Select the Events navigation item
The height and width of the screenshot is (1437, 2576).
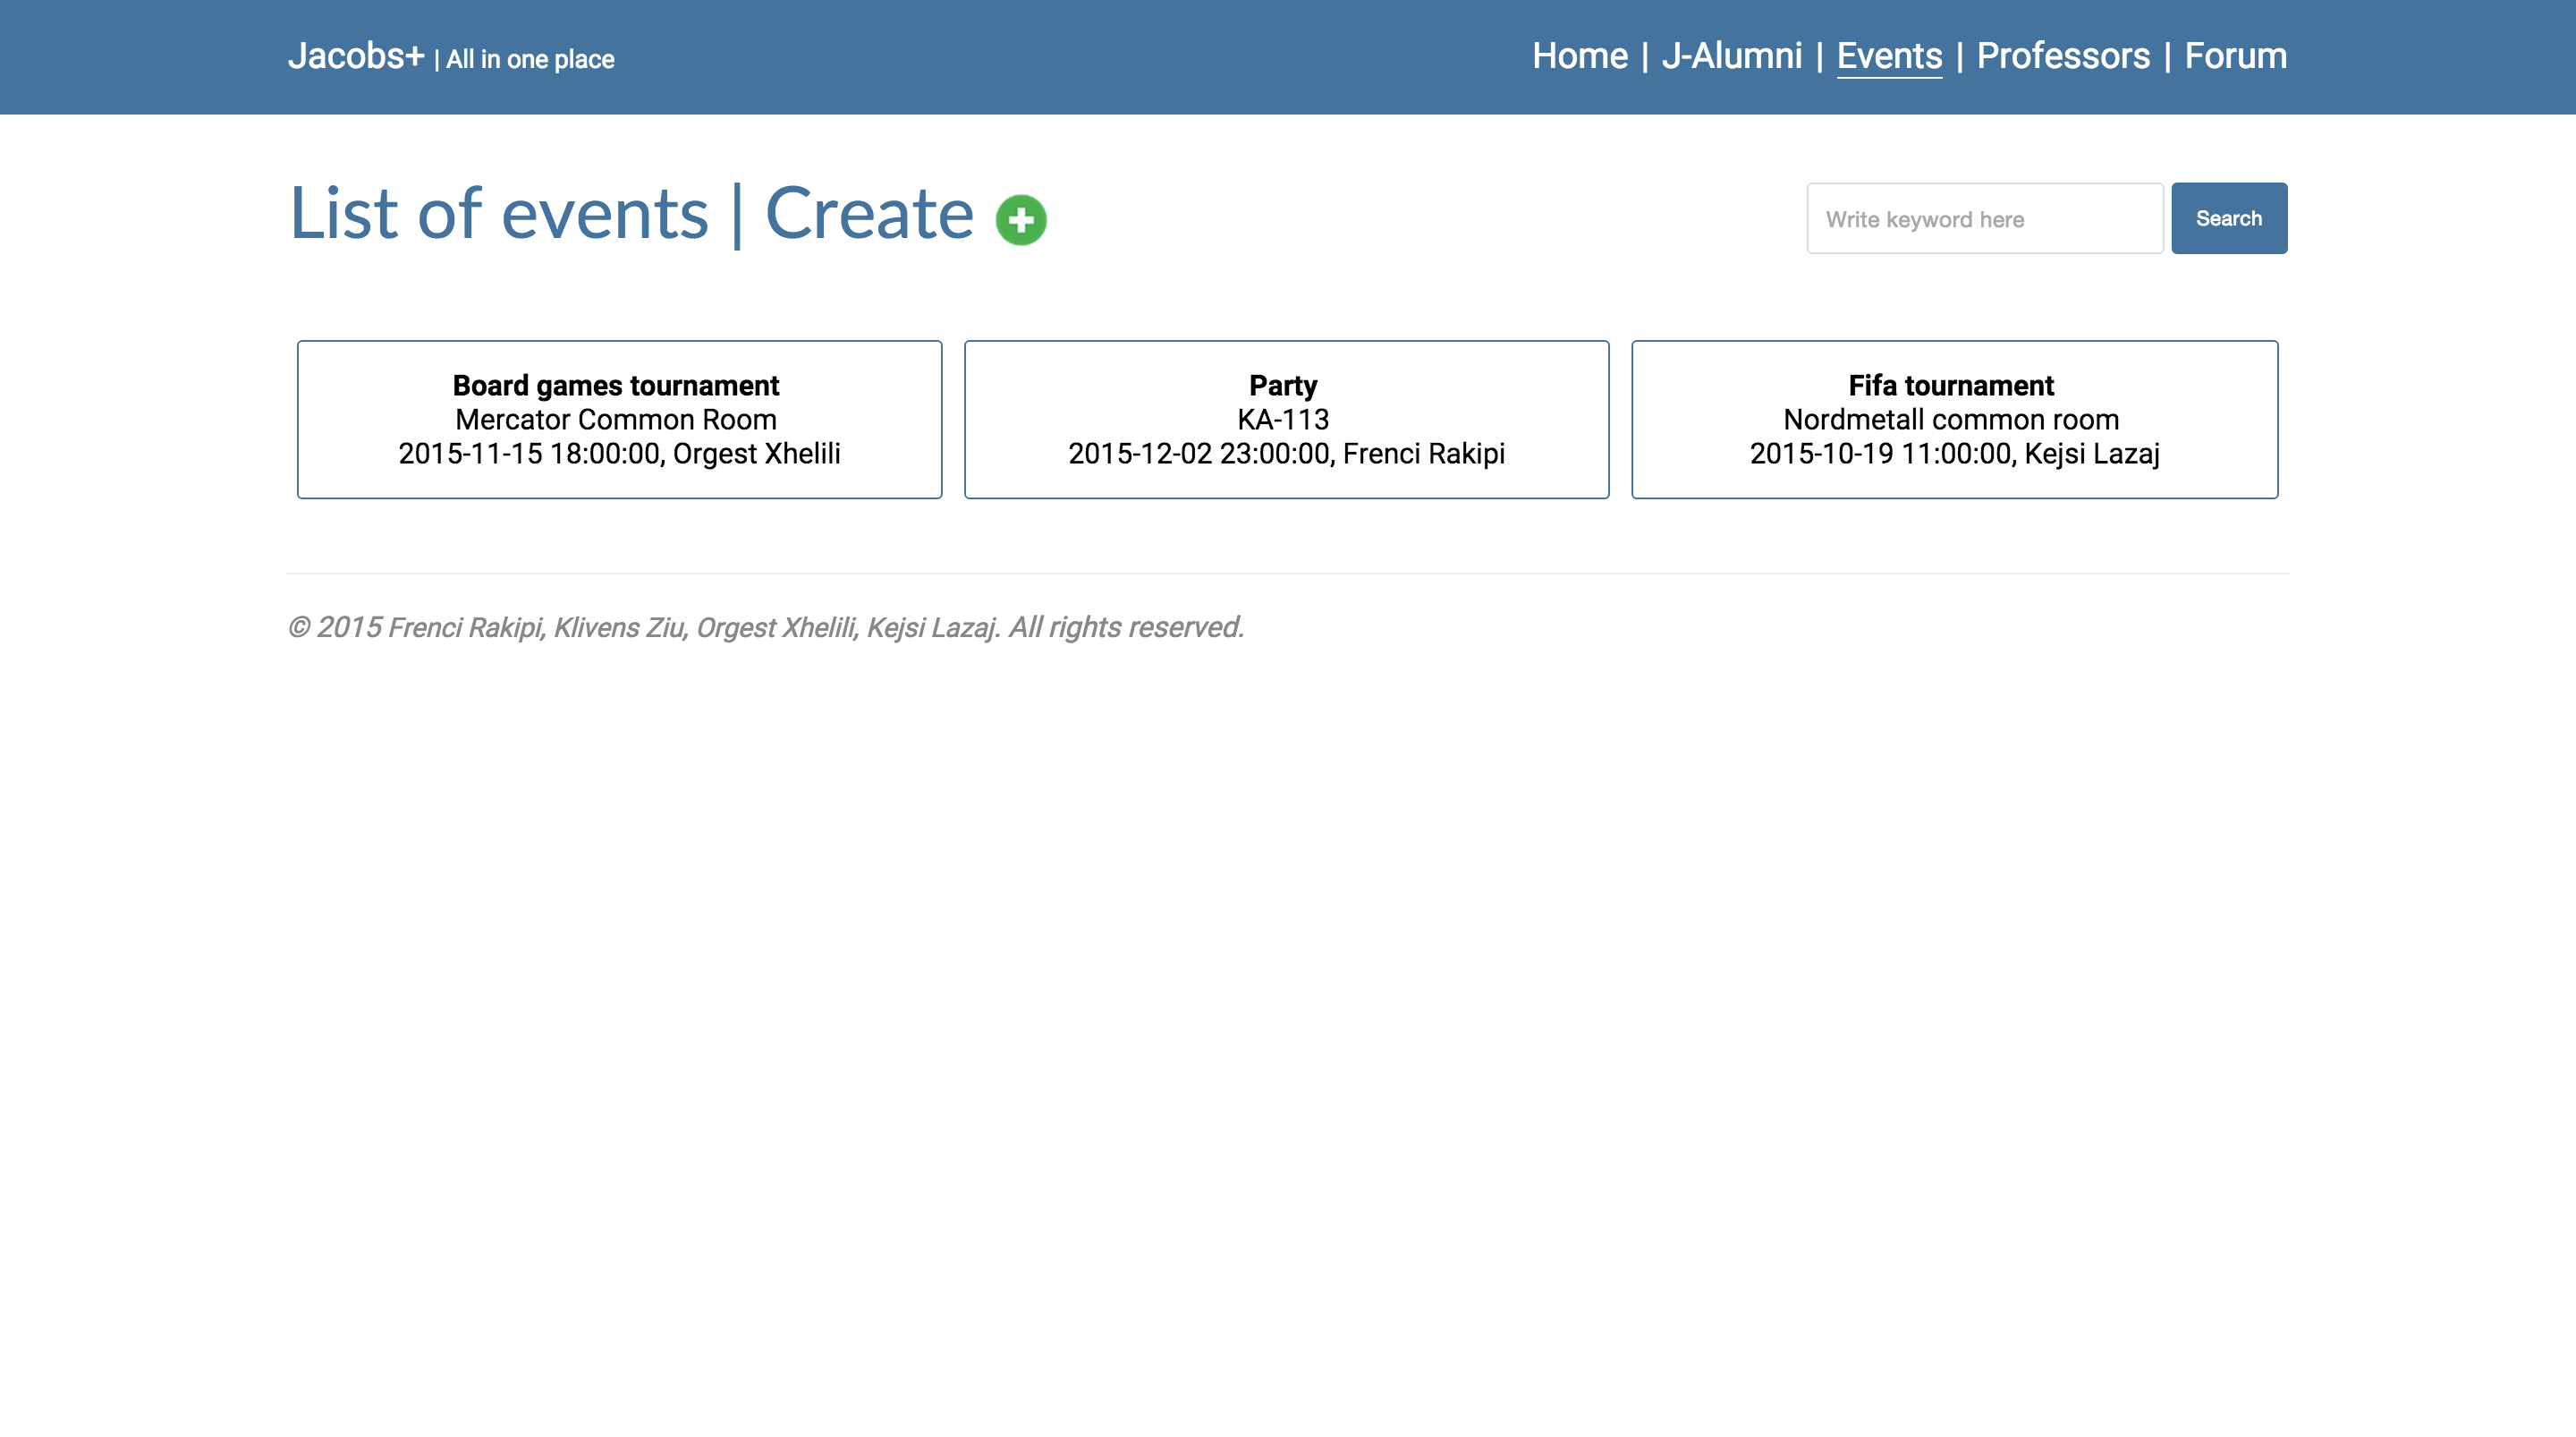point(1888,56)
